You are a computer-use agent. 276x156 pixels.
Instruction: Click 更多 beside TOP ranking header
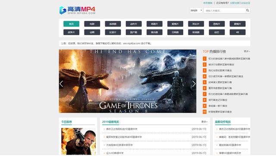point(247,51)
